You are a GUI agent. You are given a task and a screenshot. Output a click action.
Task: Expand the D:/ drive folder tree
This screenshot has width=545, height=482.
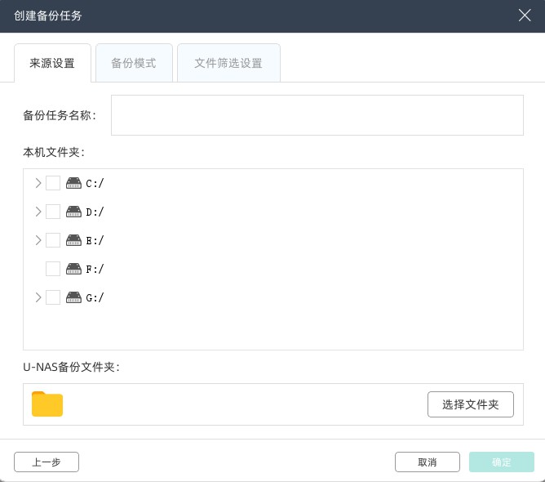(38, 212)
